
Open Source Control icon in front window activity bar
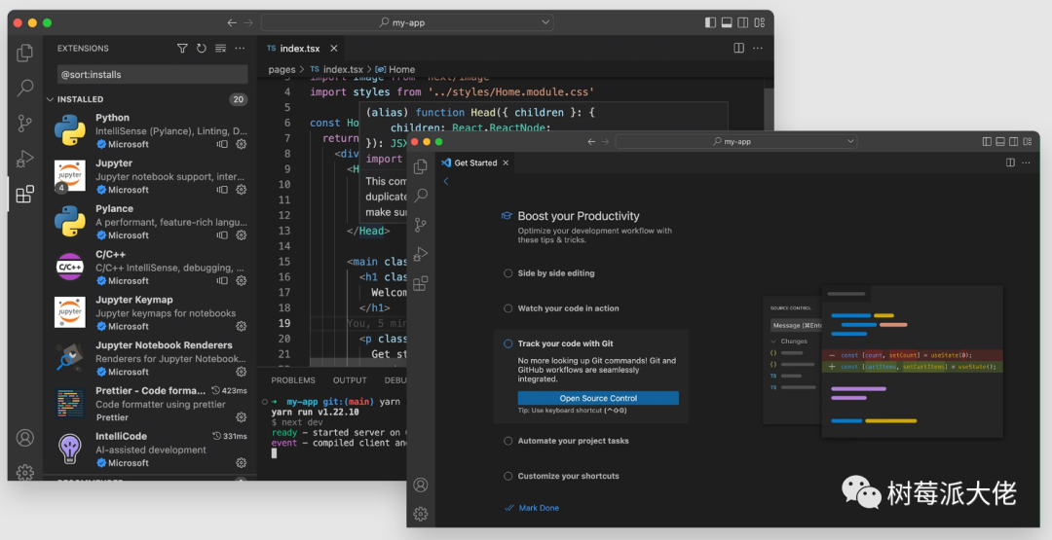point(421,225)
